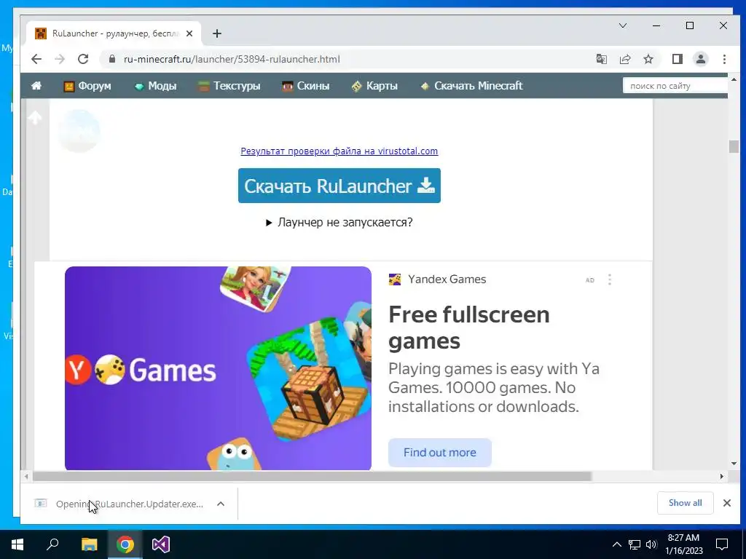The height and width of the screenshot is (559, 746).
Task: Bookmark this page with star
Action: [x=648, y=59]
